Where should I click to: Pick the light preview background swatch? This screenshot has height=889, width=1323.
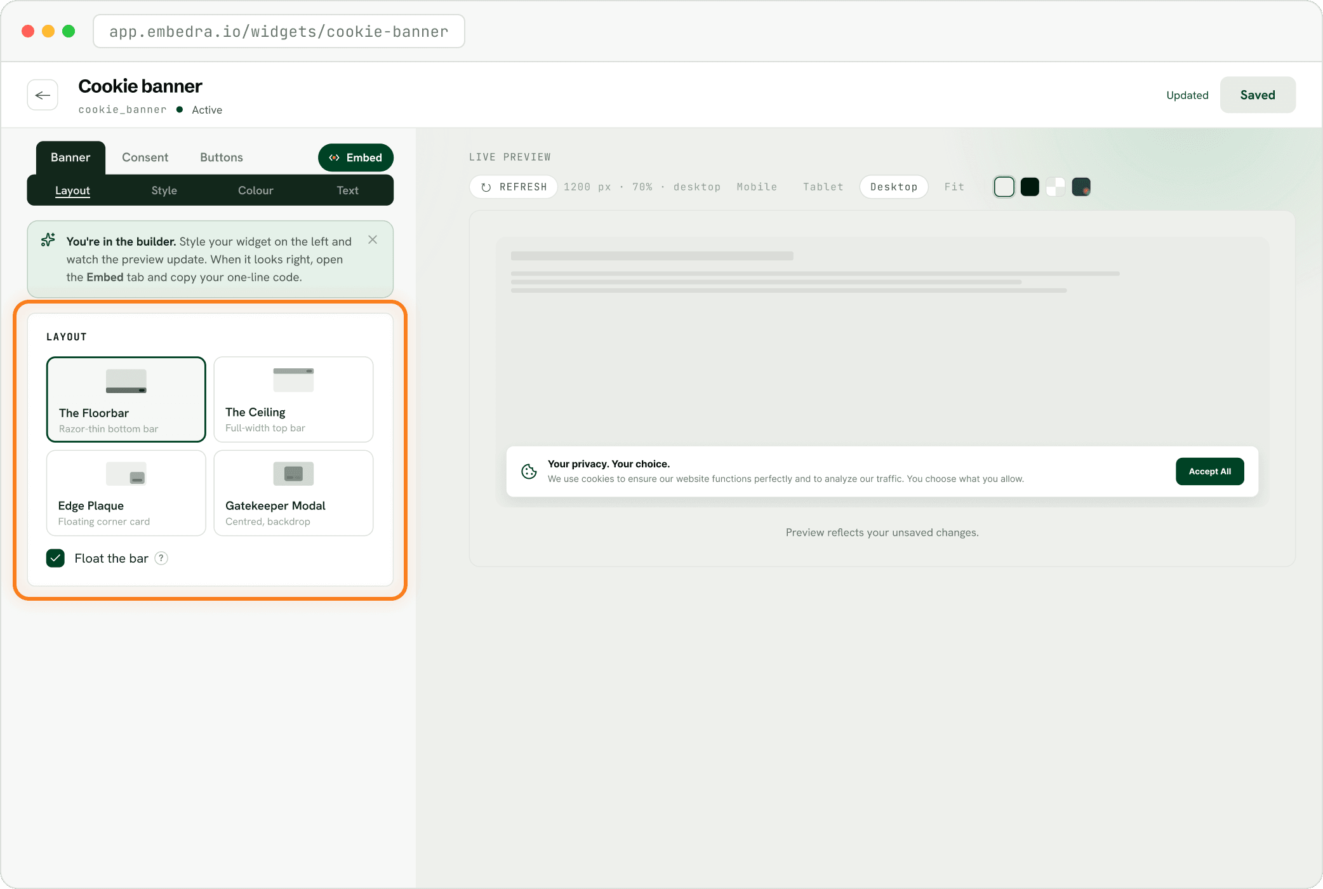click(x=1004, y=187)
